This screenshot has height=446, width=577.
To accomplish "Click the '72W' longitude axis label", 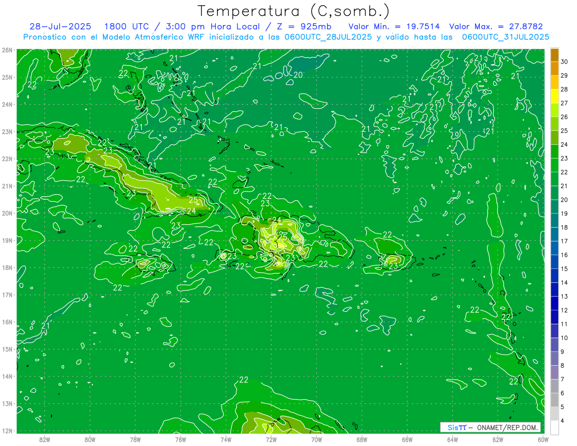I will pos(271,439).
